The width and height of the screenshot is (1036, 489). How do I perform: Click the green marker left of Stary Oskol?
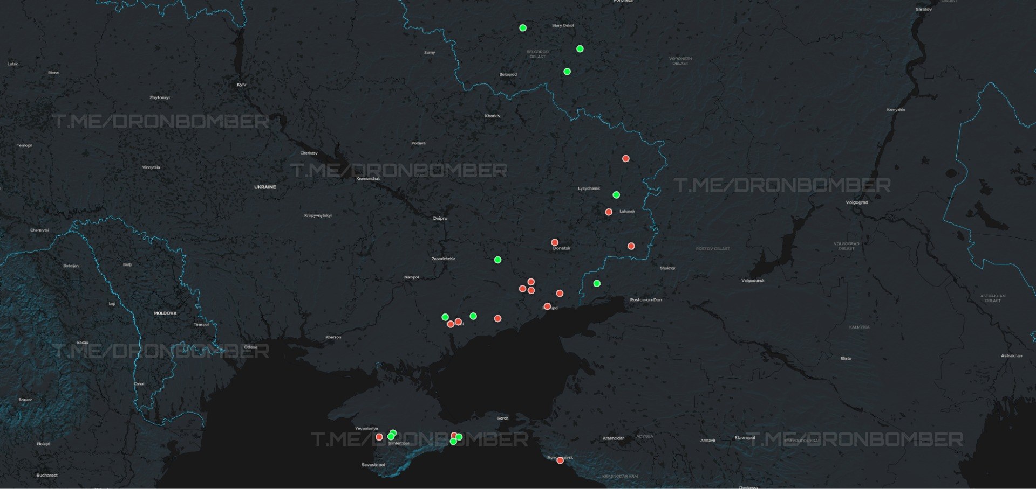tap(522, 28)
